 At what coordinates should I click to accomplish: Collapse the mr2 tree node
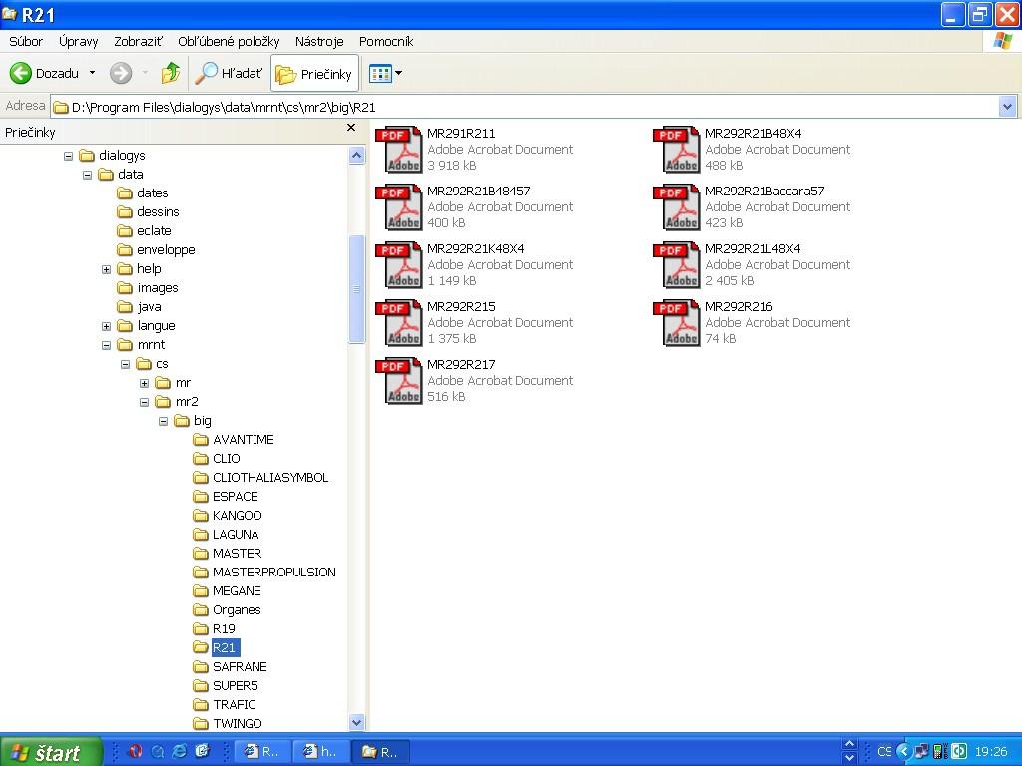point(144,402)
